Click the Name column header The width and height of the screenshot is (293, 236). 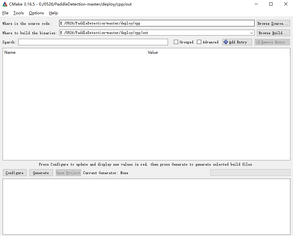[x=74, y=52]
